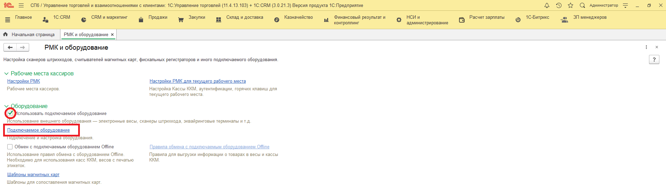The image size is (666, 190).
Task: Open Шаблоны магнитных карт link
Action: tap(33, 175)
